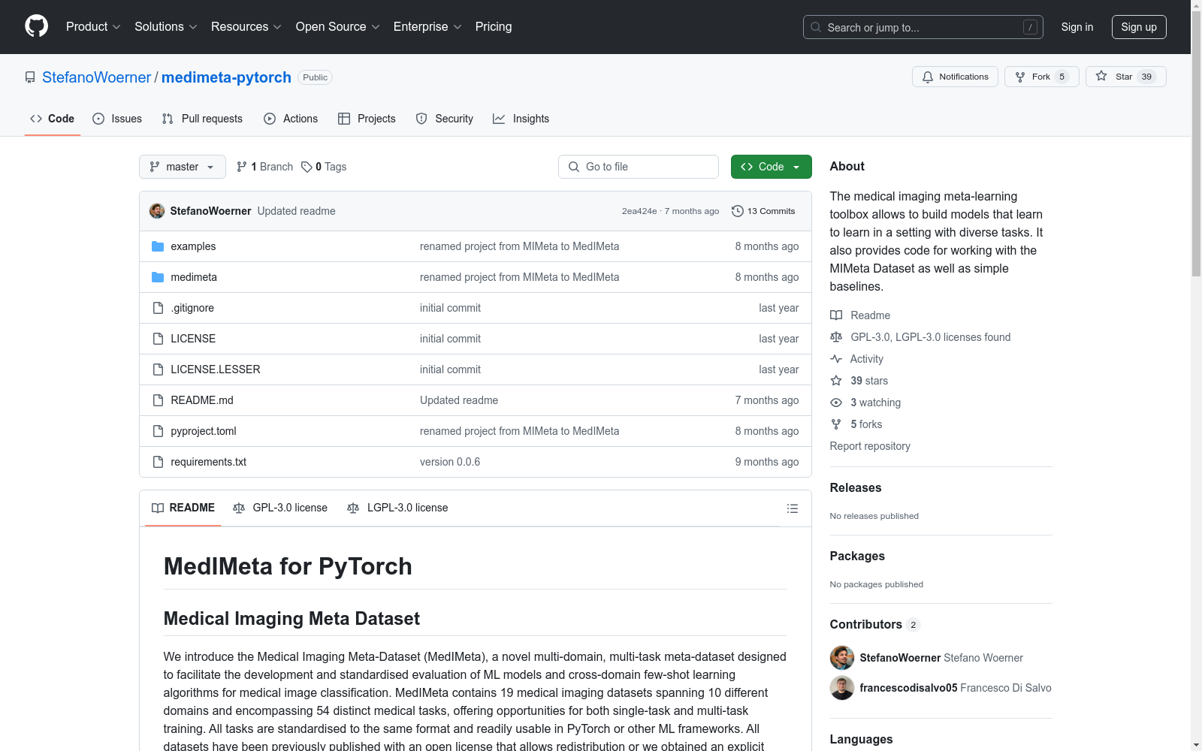Click the Notifications bell button
The height and width of the screenshot is (751, 1202).
click(955, 77)
